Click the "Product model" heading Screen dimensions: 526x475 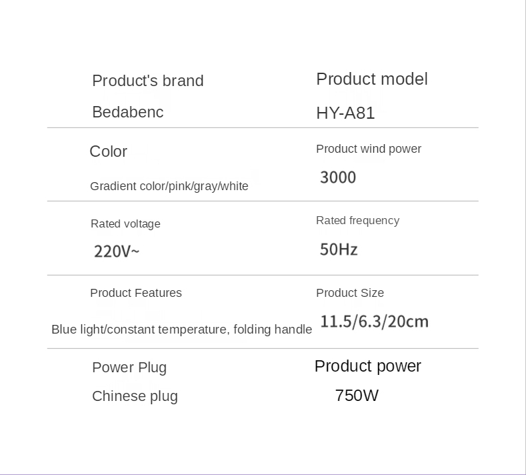(372, 79)
